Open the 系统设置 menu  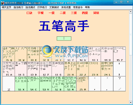pos(66,7)
